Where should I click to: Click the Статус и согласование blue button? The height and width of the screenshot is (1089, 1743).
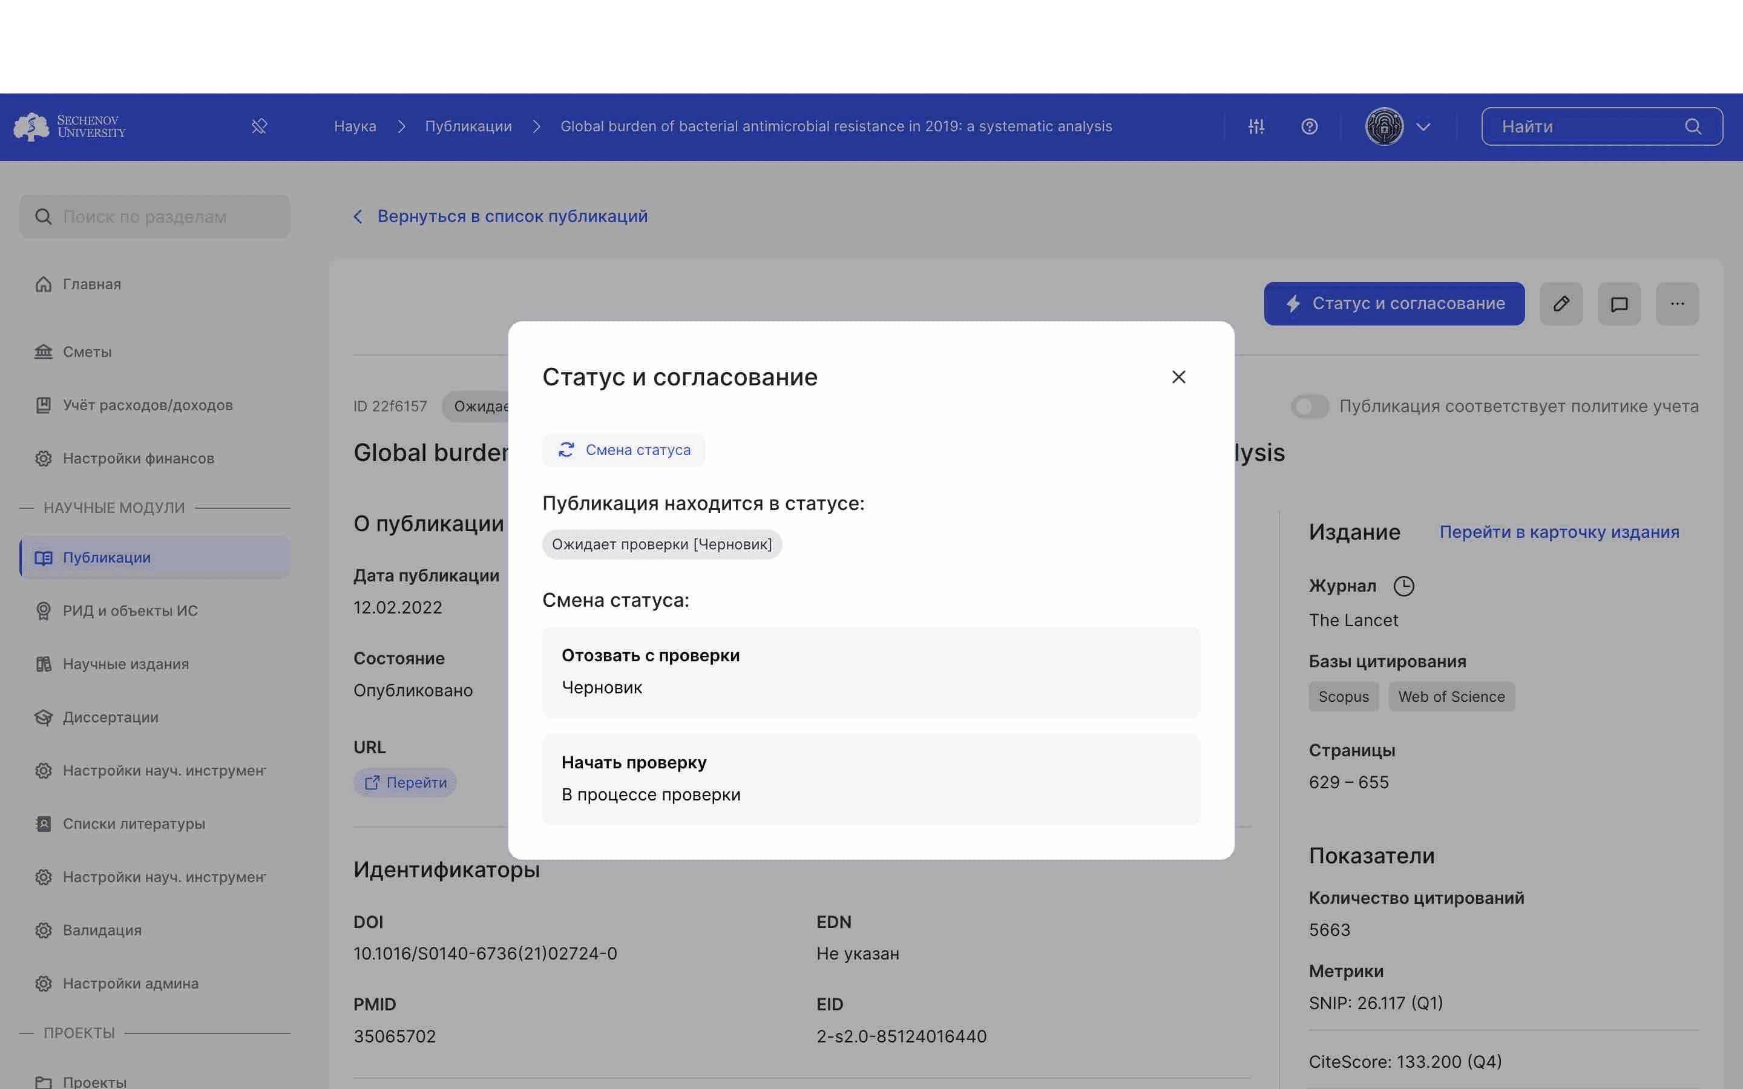coord(1394,304)
